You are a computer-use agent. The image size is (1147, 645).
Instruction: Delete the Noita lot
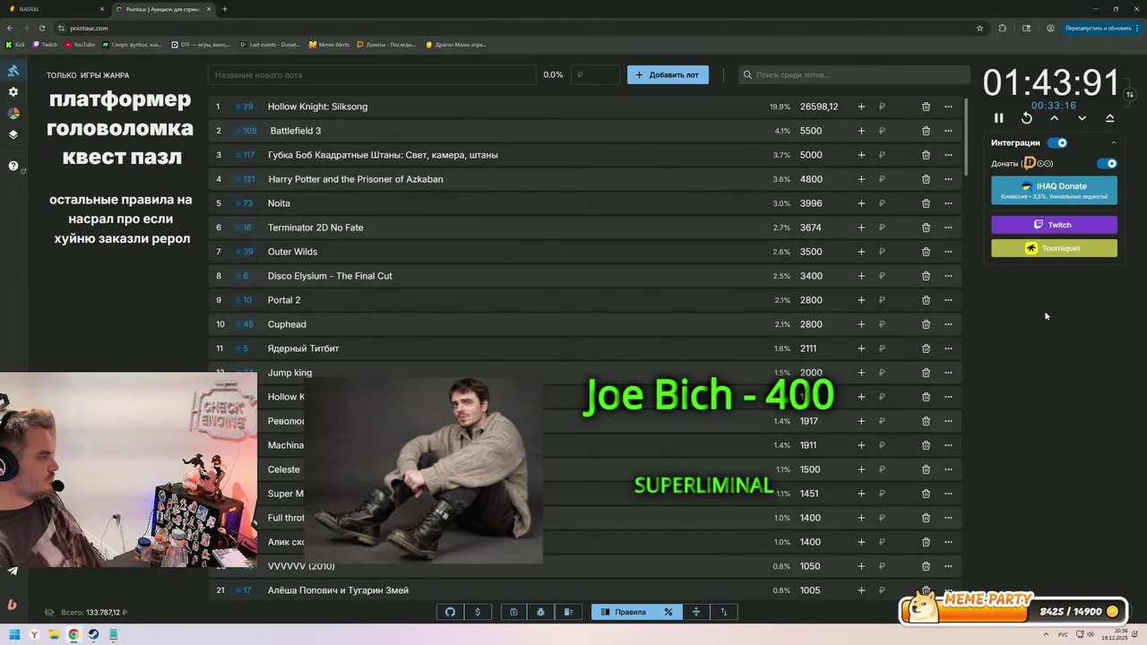(926, 203)
